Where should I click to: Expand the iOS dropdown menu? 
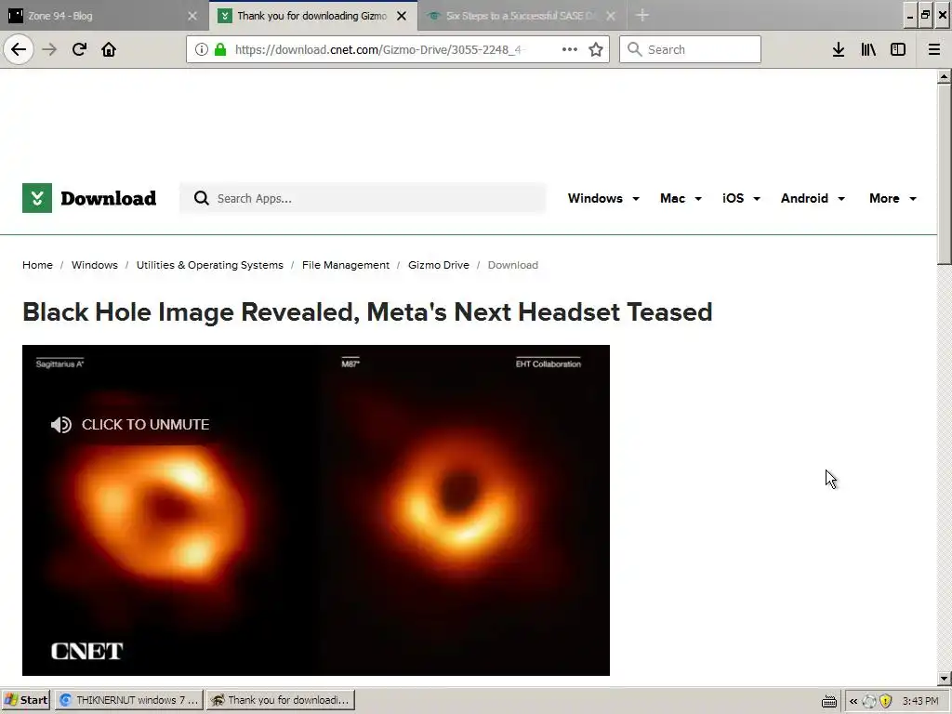[x=741, y=198]
